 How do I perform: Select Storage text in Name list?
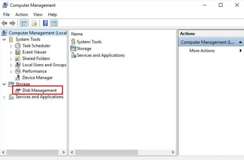84,49
